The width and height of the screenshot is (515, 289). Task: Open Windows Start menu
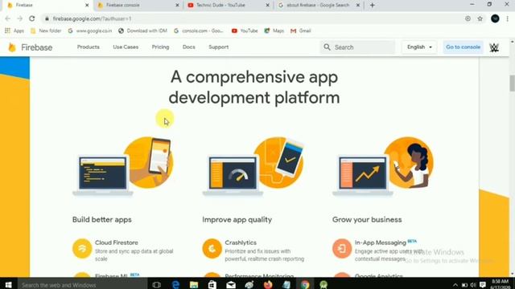pos(8,285)
